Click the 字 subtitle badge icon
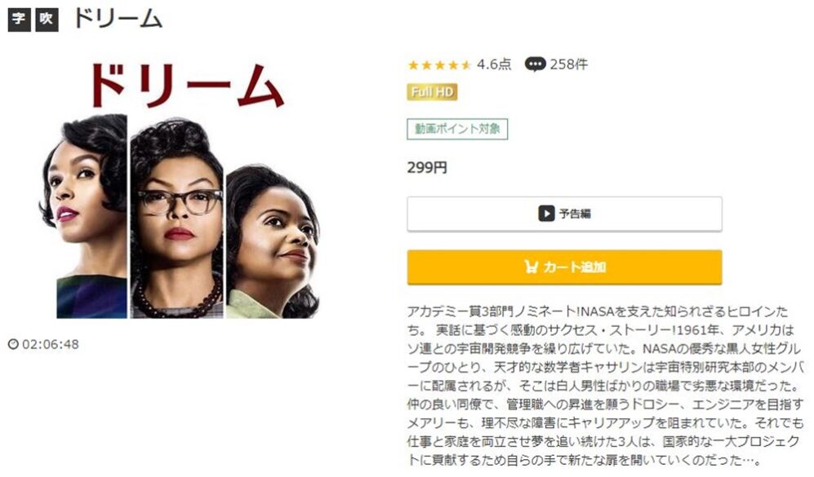 click(x=20, y=20)
